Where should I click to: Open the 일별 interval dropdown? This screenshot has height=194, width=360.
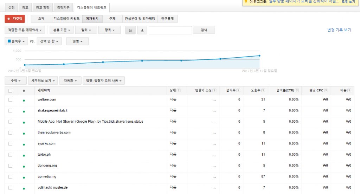tap(77, 41)
